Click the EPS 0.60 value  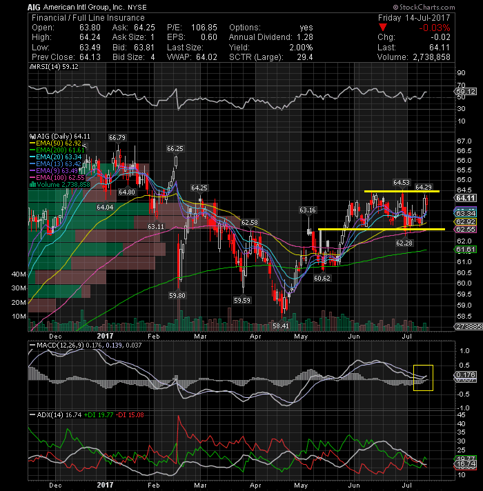click(x=209, y=37)
